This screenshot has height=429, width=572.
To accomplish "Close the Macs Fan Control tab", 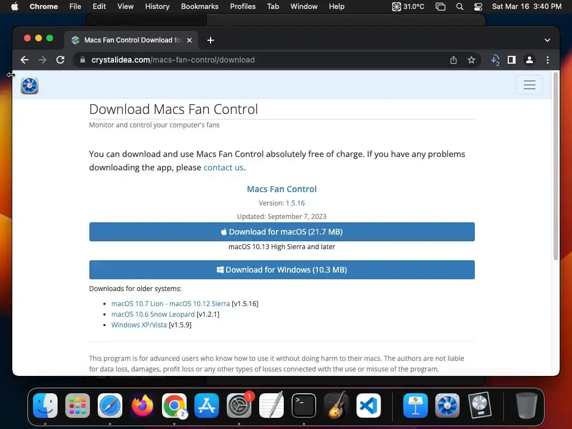I will 189,40.
